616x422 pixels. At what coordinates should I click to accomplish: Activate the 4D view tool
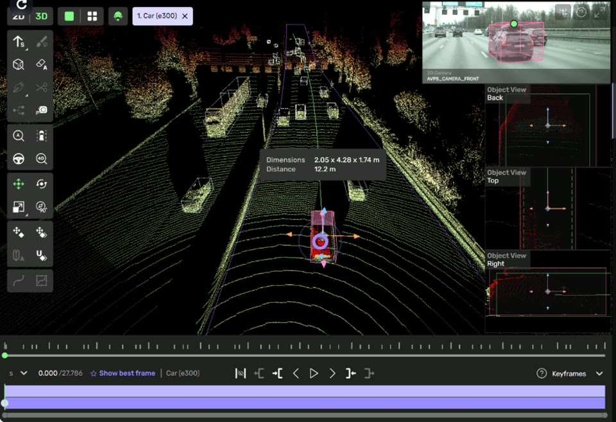coord(42,157)
